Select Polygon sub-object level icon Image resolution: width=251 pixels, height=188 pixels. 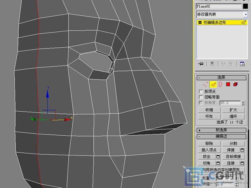tap(228, 84)
